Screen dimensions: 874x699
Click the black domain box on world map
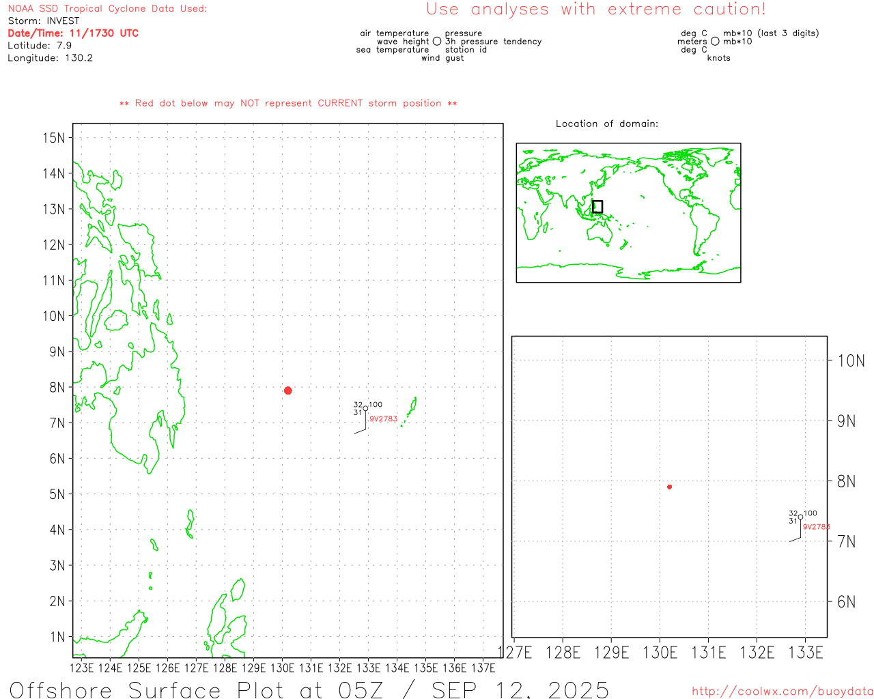(x=597, y=207)
